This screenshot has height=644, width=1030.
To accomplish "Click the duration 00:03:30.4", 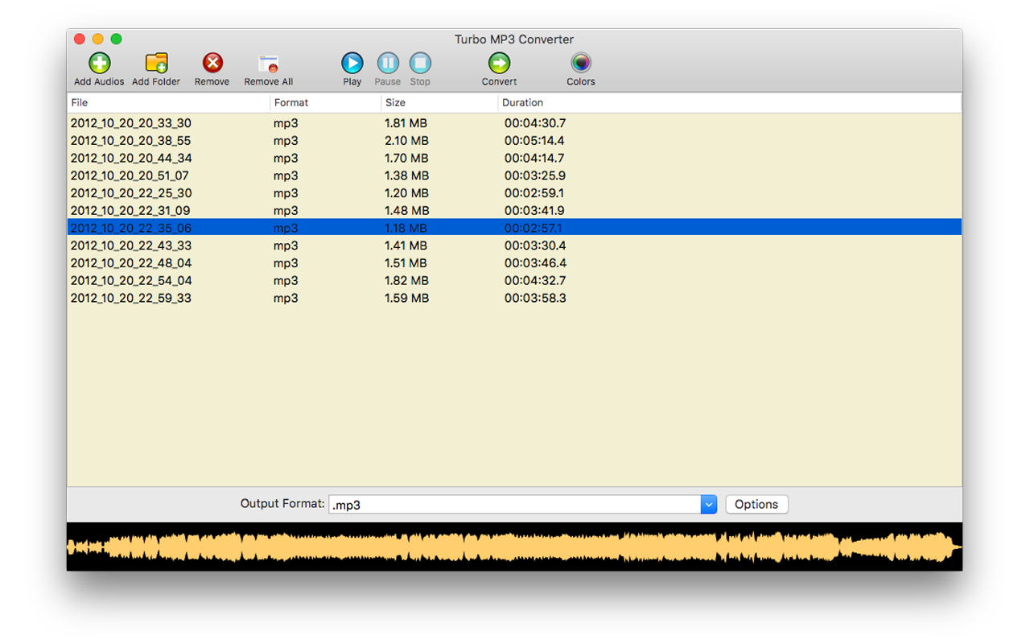I will click(535, 246).
